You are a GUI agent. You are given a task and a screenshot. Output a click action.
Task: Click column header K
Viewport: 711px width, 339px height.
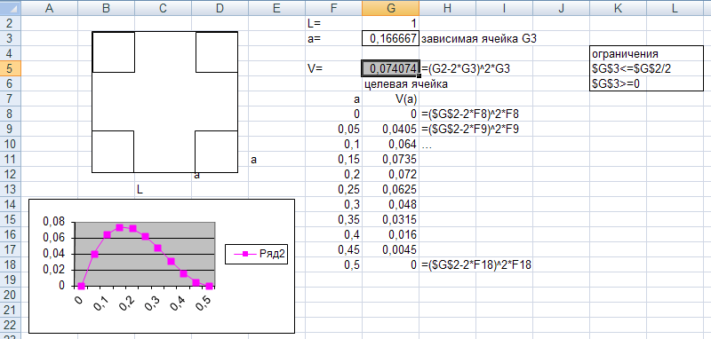tap(618, 8)
